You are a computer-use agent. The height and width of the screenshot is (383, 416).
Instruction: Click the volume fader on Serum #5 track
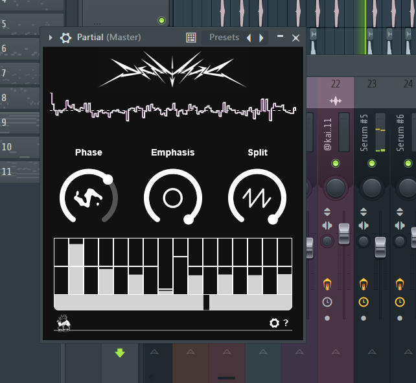coord(380,247)
